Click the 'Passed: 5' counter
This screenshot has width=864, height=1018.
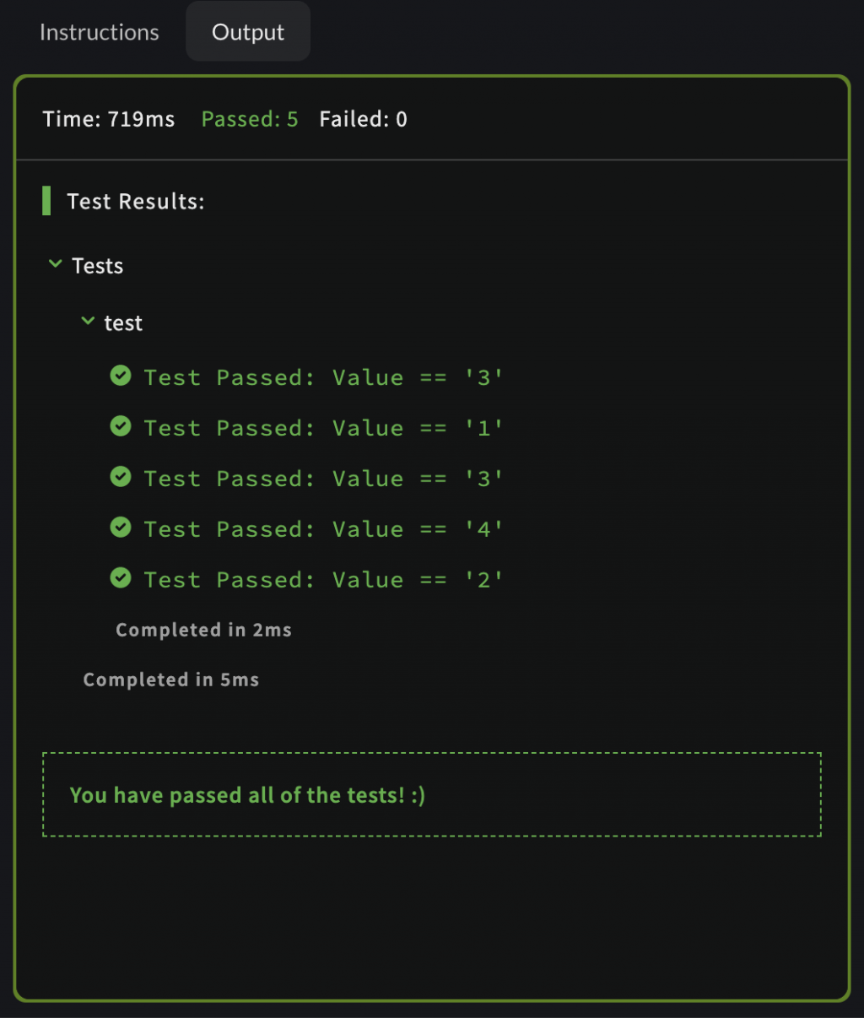tap(249, 119)
